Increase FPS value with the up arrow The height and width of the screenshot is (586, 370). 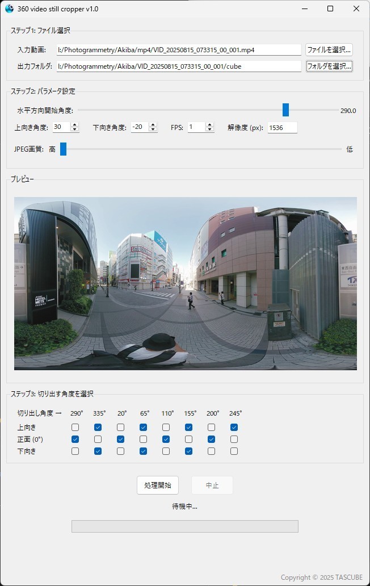point(209,125)
